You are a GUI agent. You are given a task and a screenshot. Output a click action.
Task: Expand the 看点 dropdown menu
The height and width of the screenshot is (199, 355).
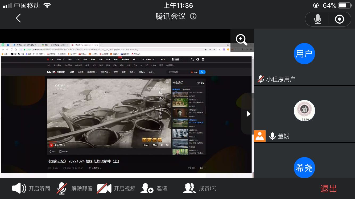point(132,72)
